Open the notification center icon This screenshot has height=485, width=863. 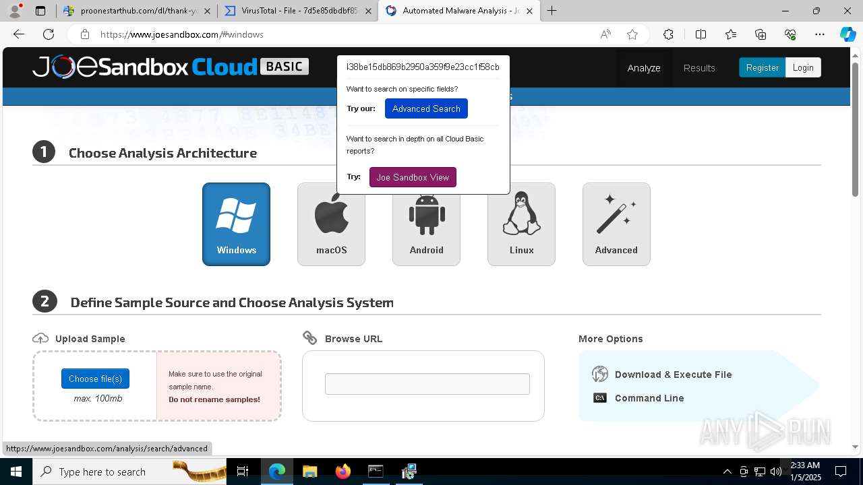tap(841, 472)
